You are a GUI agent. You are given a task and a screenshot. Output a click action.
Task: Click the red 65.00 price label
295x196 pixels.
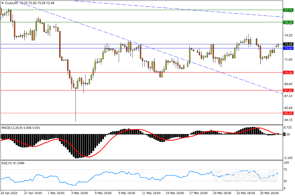point(288,113)
